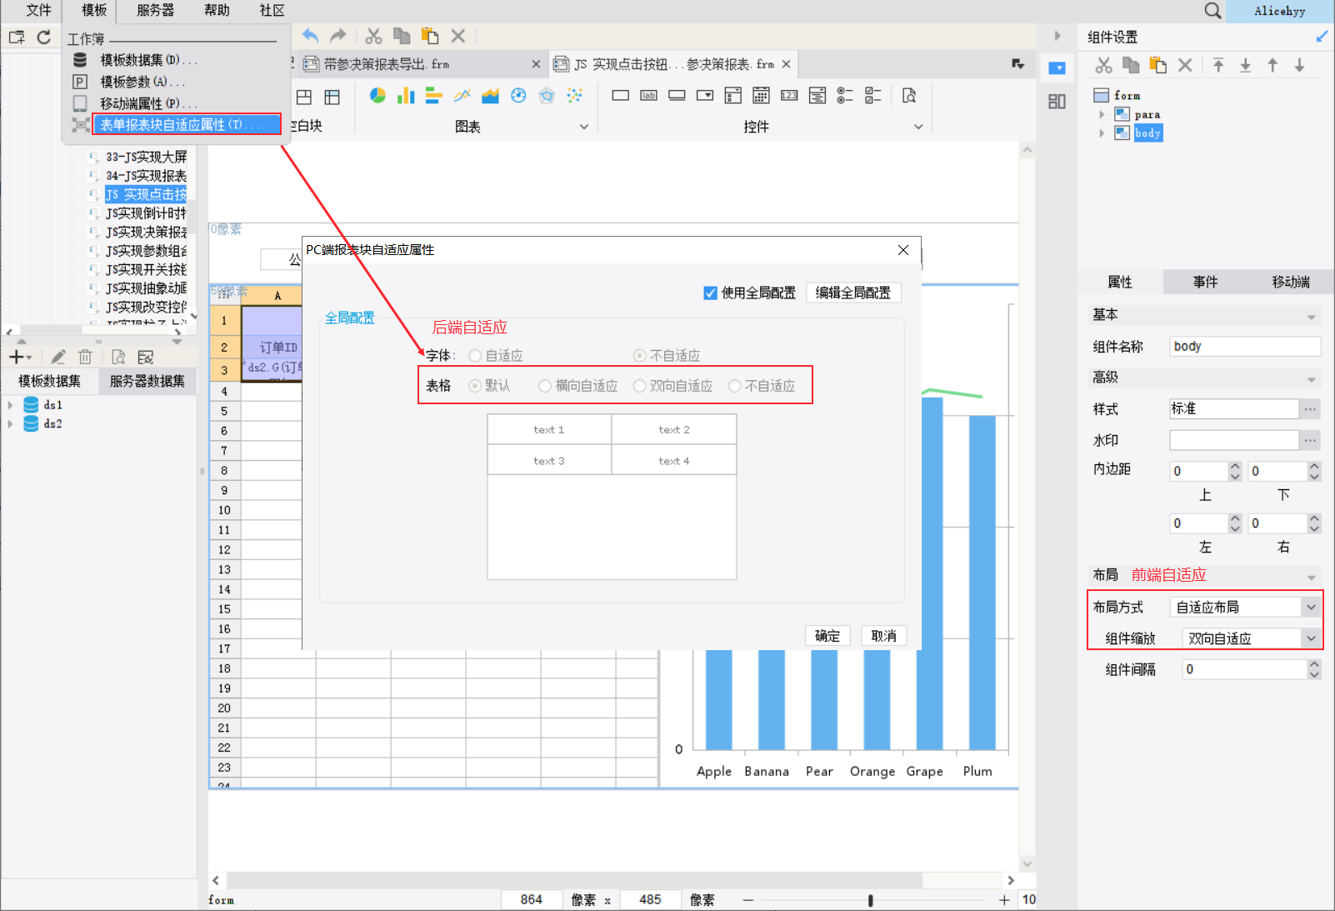Image resolution: width=1335 pixels, height=911 pixels.
Task: Expand the 控件 widget toolbar dropdown arrow
Action: pyautogui.click(x=918, y=127)
